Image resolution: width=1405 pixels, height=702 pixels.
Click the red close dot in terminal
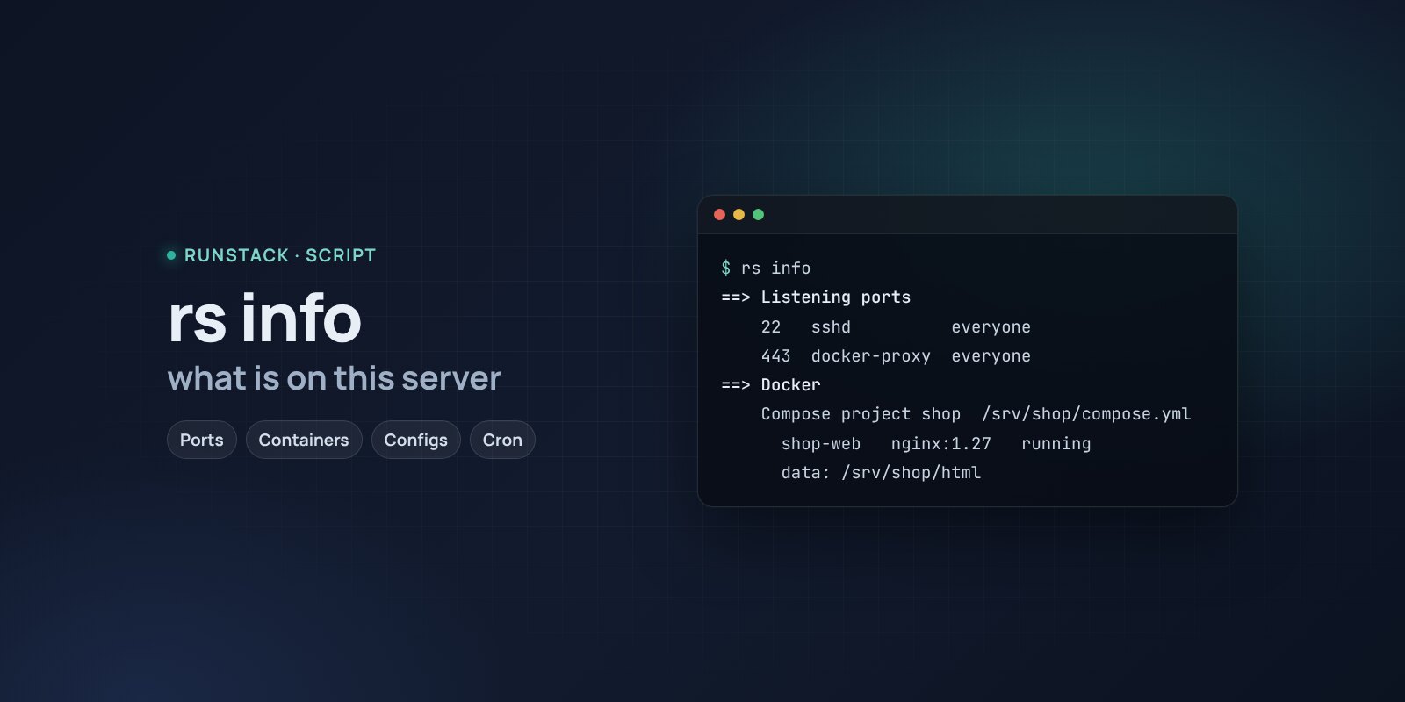click(x=719, y=215)
